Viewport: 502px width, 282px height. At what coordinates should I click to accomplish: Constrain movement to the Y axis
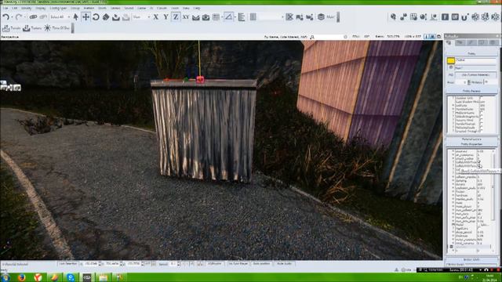click(x=166, y=17)
